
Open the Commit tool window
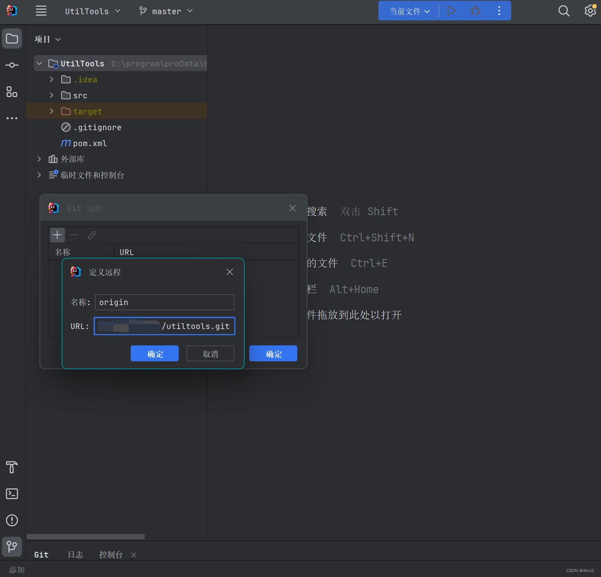[x=12, y=65]
